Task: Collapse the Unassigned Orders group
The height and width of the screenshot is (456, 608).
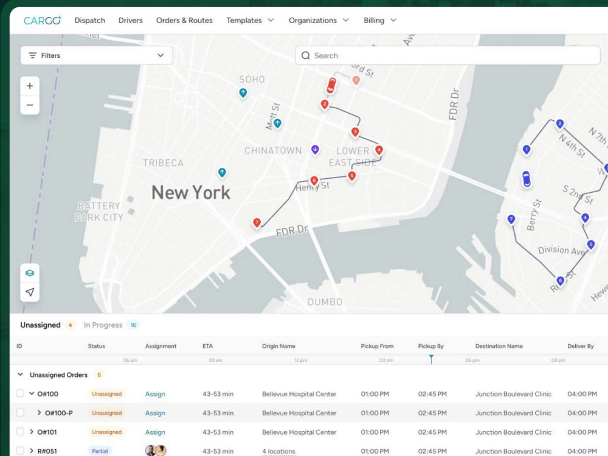Action: [x=20, y=375]
